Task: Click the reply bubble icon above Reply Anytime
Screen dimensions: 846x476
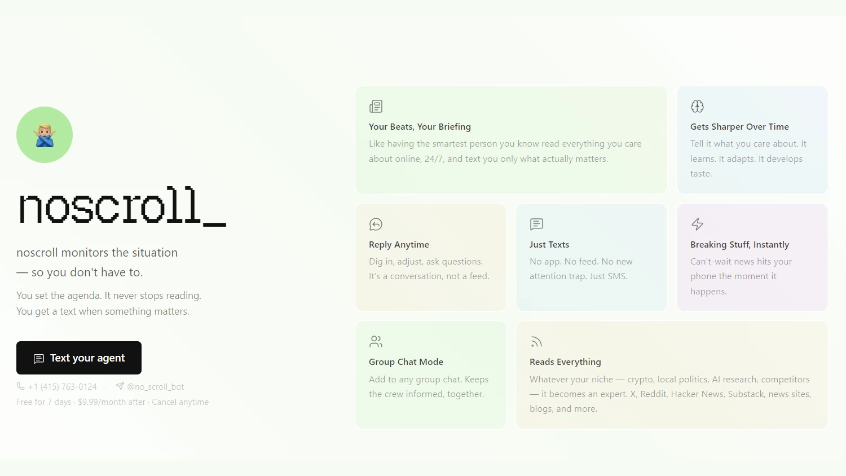Action: [x=376, y=224]
